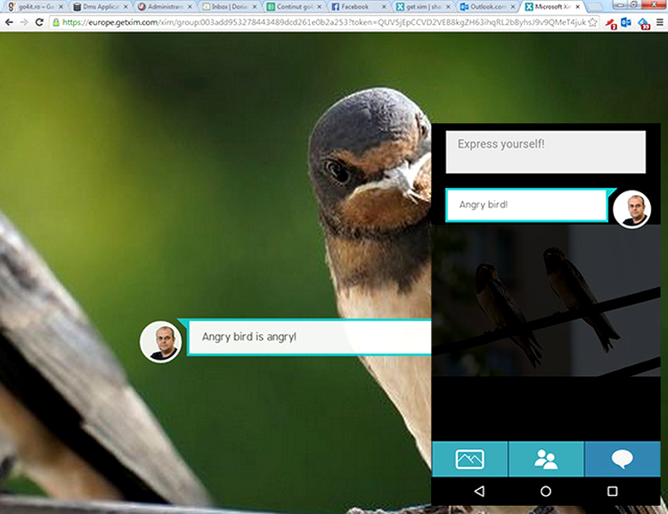Screen dimensions: 668x514
Task: Close the go4it.ro tab
Action: pyautogui.click(x=61, y=7)
